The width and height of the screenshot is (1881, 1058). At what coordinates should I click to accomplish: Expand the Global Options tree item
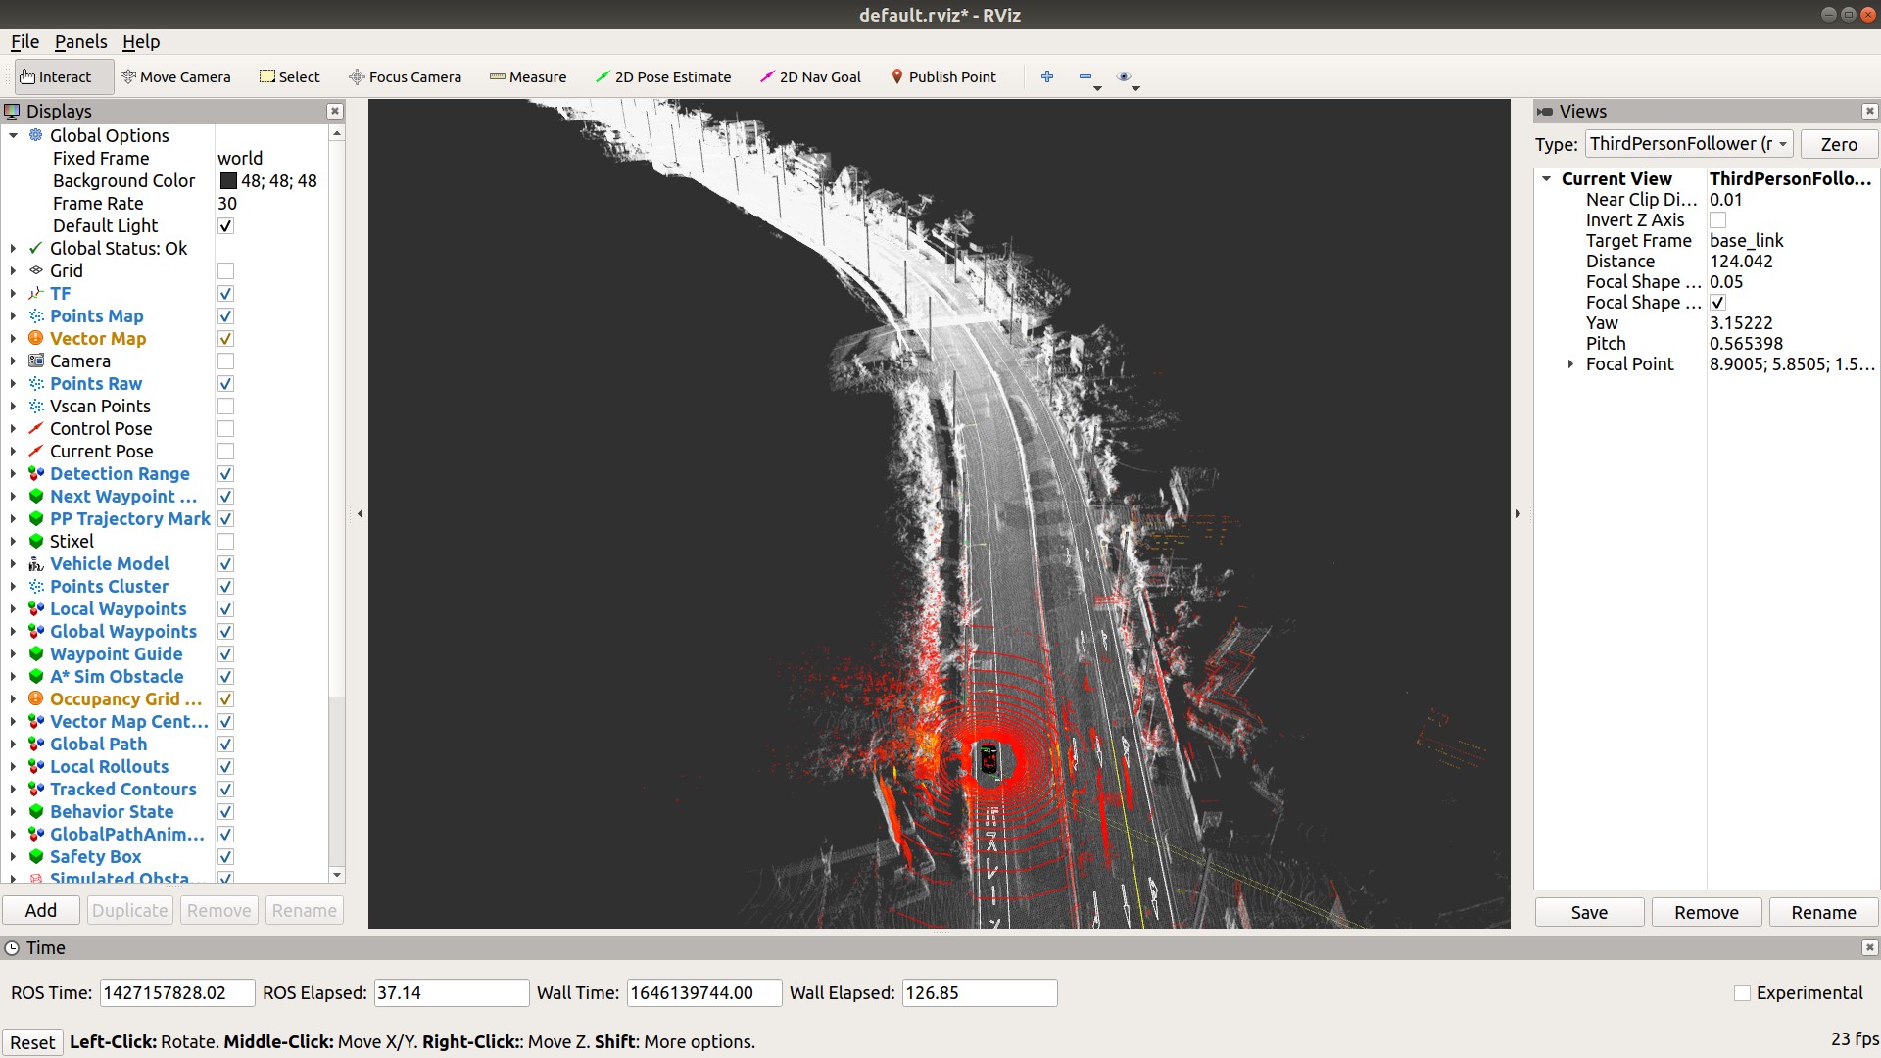[13, 135]
